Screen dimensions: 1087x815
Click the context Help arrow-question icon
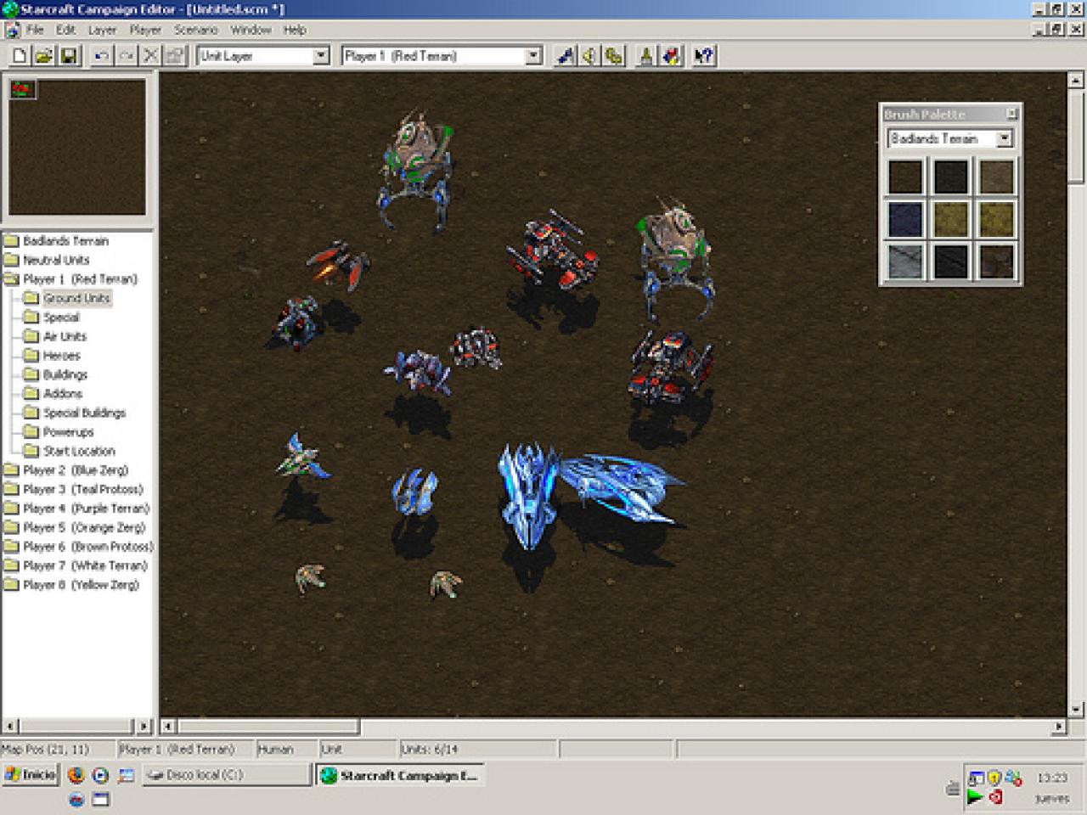[x=703, y=56]
